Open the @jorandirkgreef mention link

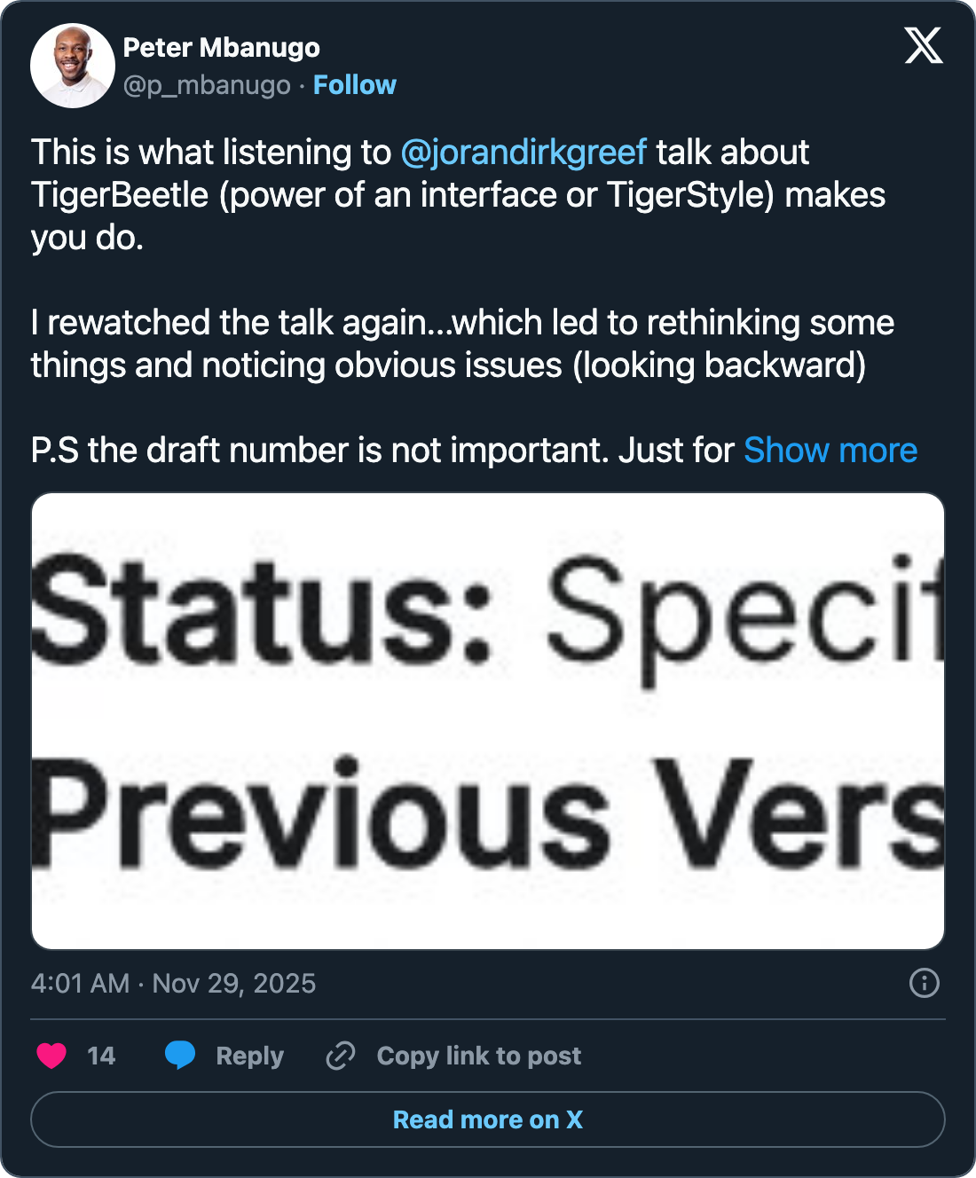(x=523, y=153)
